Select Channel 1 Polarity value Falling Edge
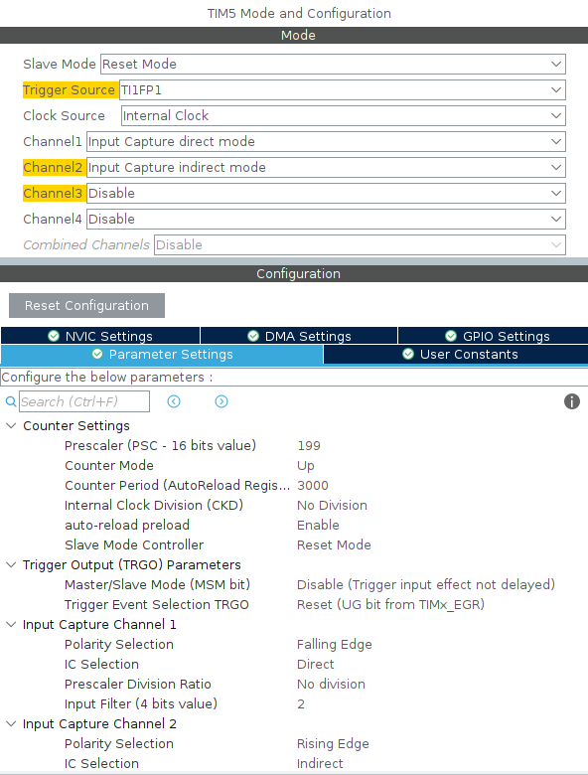 335,645
